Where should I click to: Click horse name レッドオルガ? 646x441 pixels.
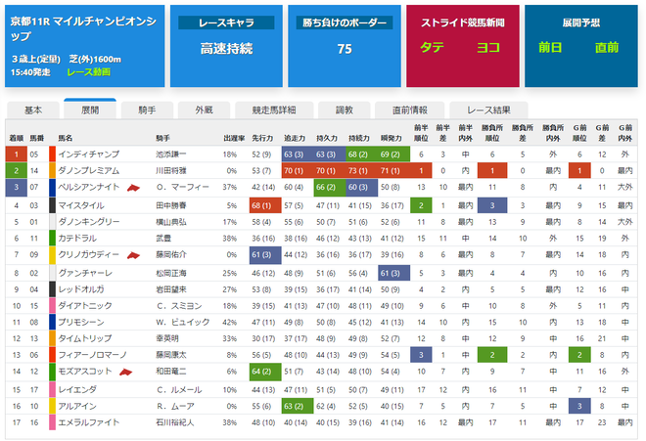click(81, 289)
